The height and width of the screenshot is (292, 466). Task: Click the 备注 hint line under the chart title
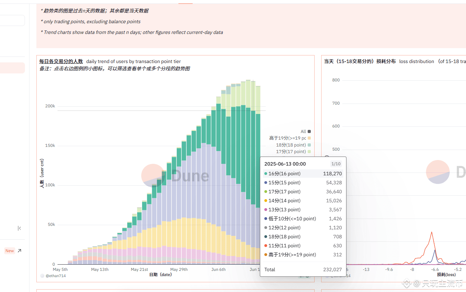(x=115, y=69)
